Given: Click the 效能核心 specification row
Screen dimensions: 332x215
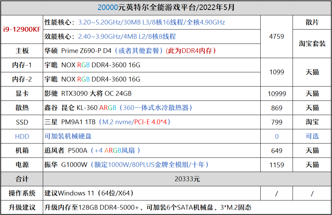Looking at the screenshot, I should point(152,37).
